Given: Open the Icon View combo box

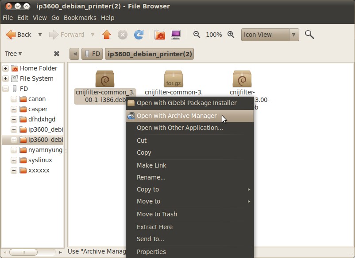Looking at the screenshot, I should click(270, 35).
